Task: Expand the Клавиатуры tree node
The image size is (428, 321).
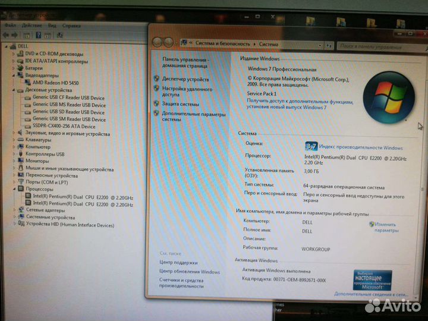Action: tap(14, 140)
